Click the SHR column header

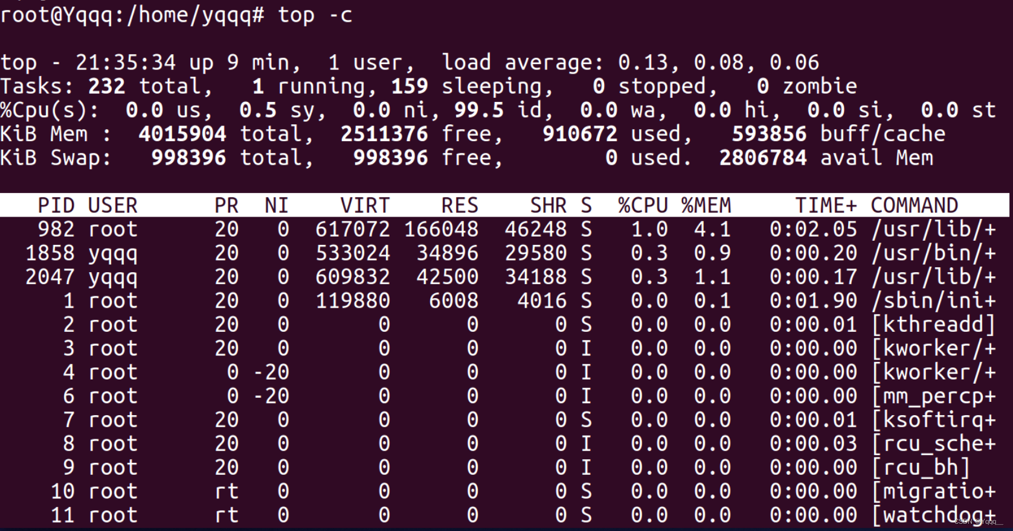pos(548,205)
